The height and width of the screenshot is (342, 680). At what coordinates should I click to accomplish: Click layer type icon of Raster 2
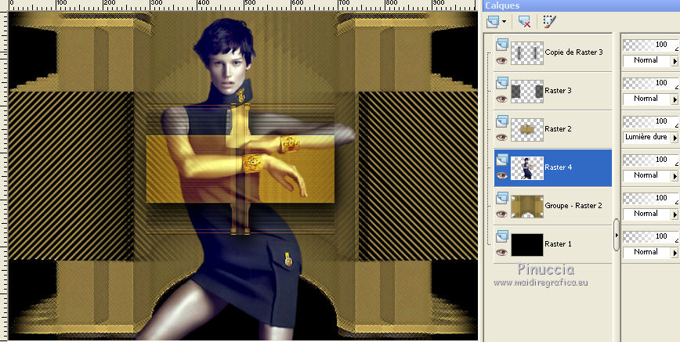[x=502, y=121]
